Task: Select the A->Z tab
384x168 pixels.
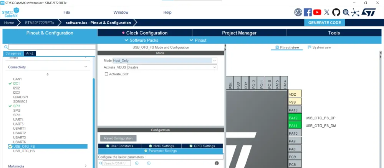Action: tap(30, 54)
